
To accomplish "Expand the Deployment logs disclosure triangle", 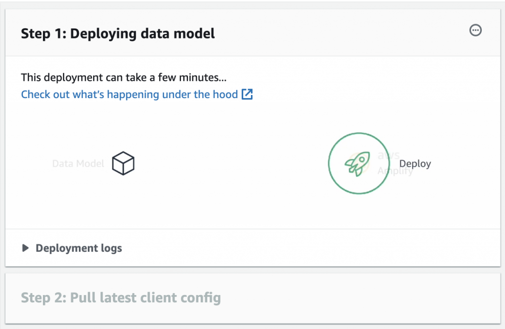I will tap(26, 248).
